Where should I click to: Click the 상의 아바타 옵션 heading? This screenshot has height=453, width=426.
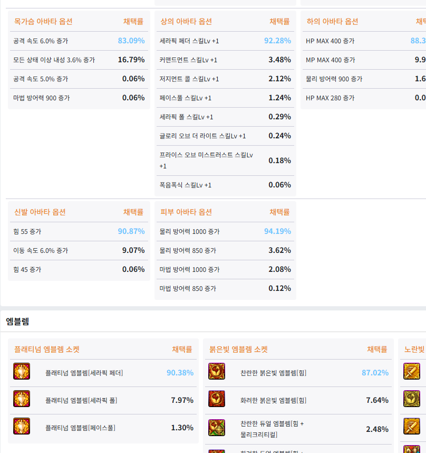186,21
